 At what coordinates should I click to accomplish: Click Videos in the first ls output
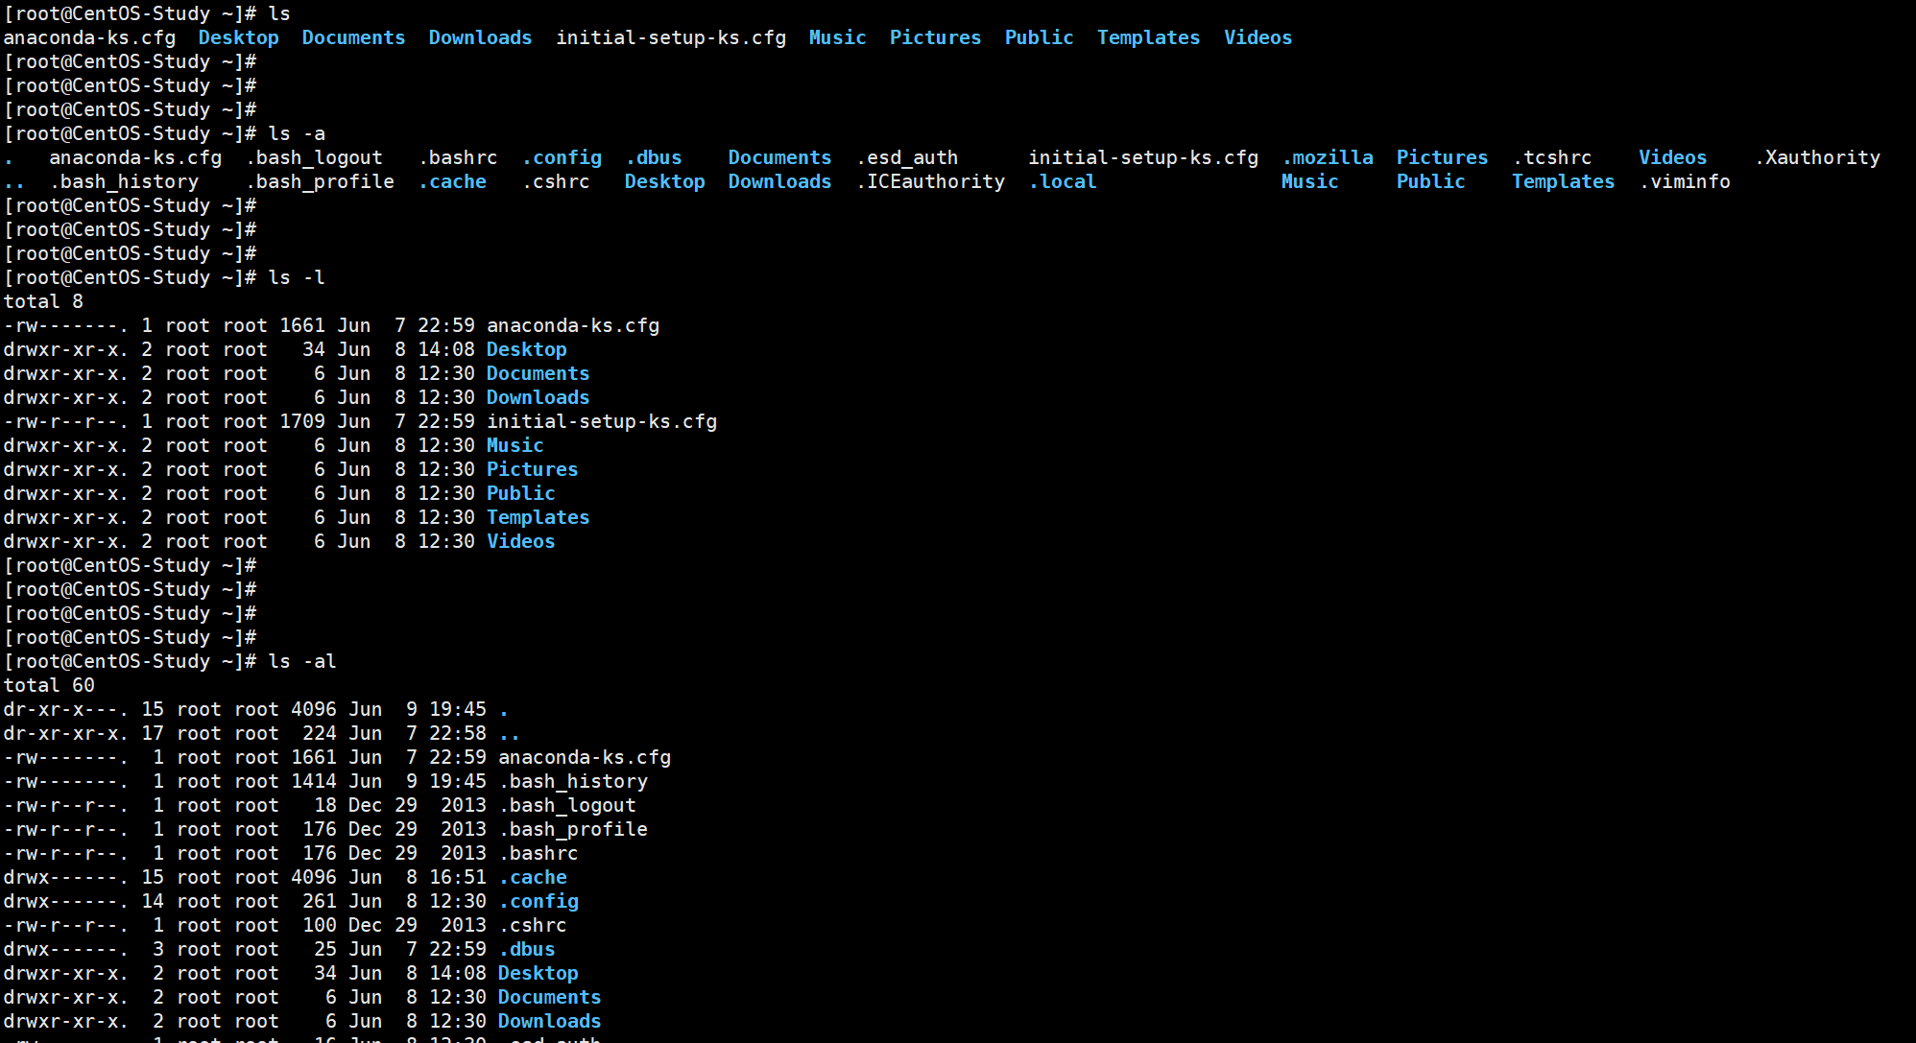tap(1257, 37)
